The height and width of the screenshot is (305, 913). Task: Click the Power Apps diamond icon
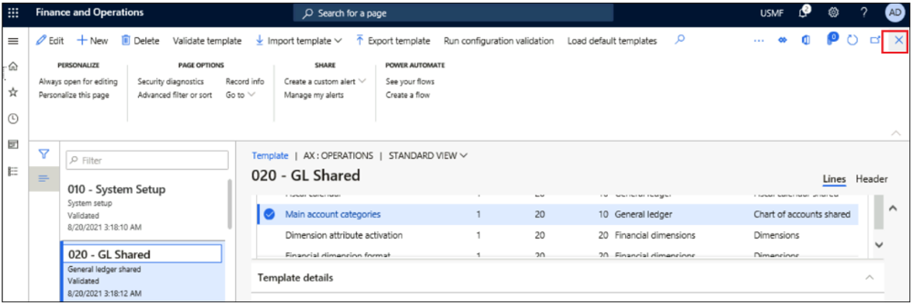[x=783, y=40]
